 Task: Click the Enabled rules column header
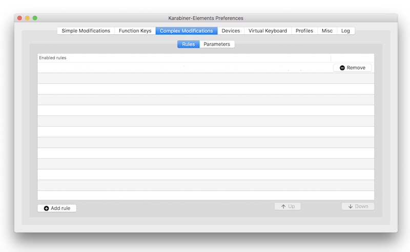click(184, 58)
